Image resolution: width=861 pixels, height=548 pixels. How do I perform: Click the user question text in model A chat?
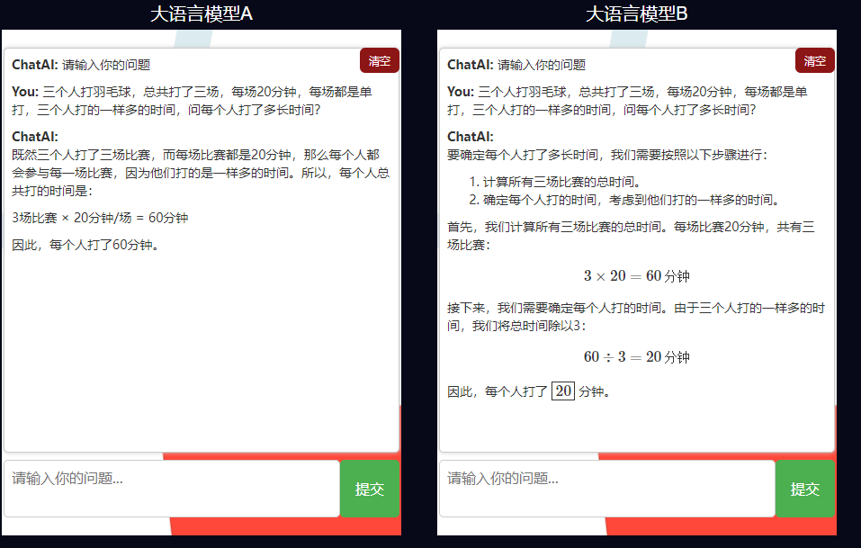193,101
